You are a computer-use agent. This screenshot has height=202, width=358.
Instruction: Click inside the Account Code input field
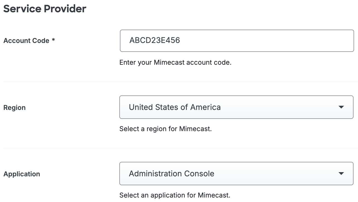236,40
